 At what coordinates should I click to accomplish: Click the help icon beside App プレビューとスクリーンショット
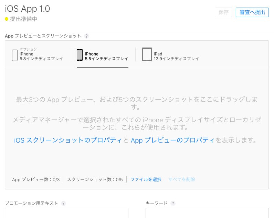coord(86,36)
